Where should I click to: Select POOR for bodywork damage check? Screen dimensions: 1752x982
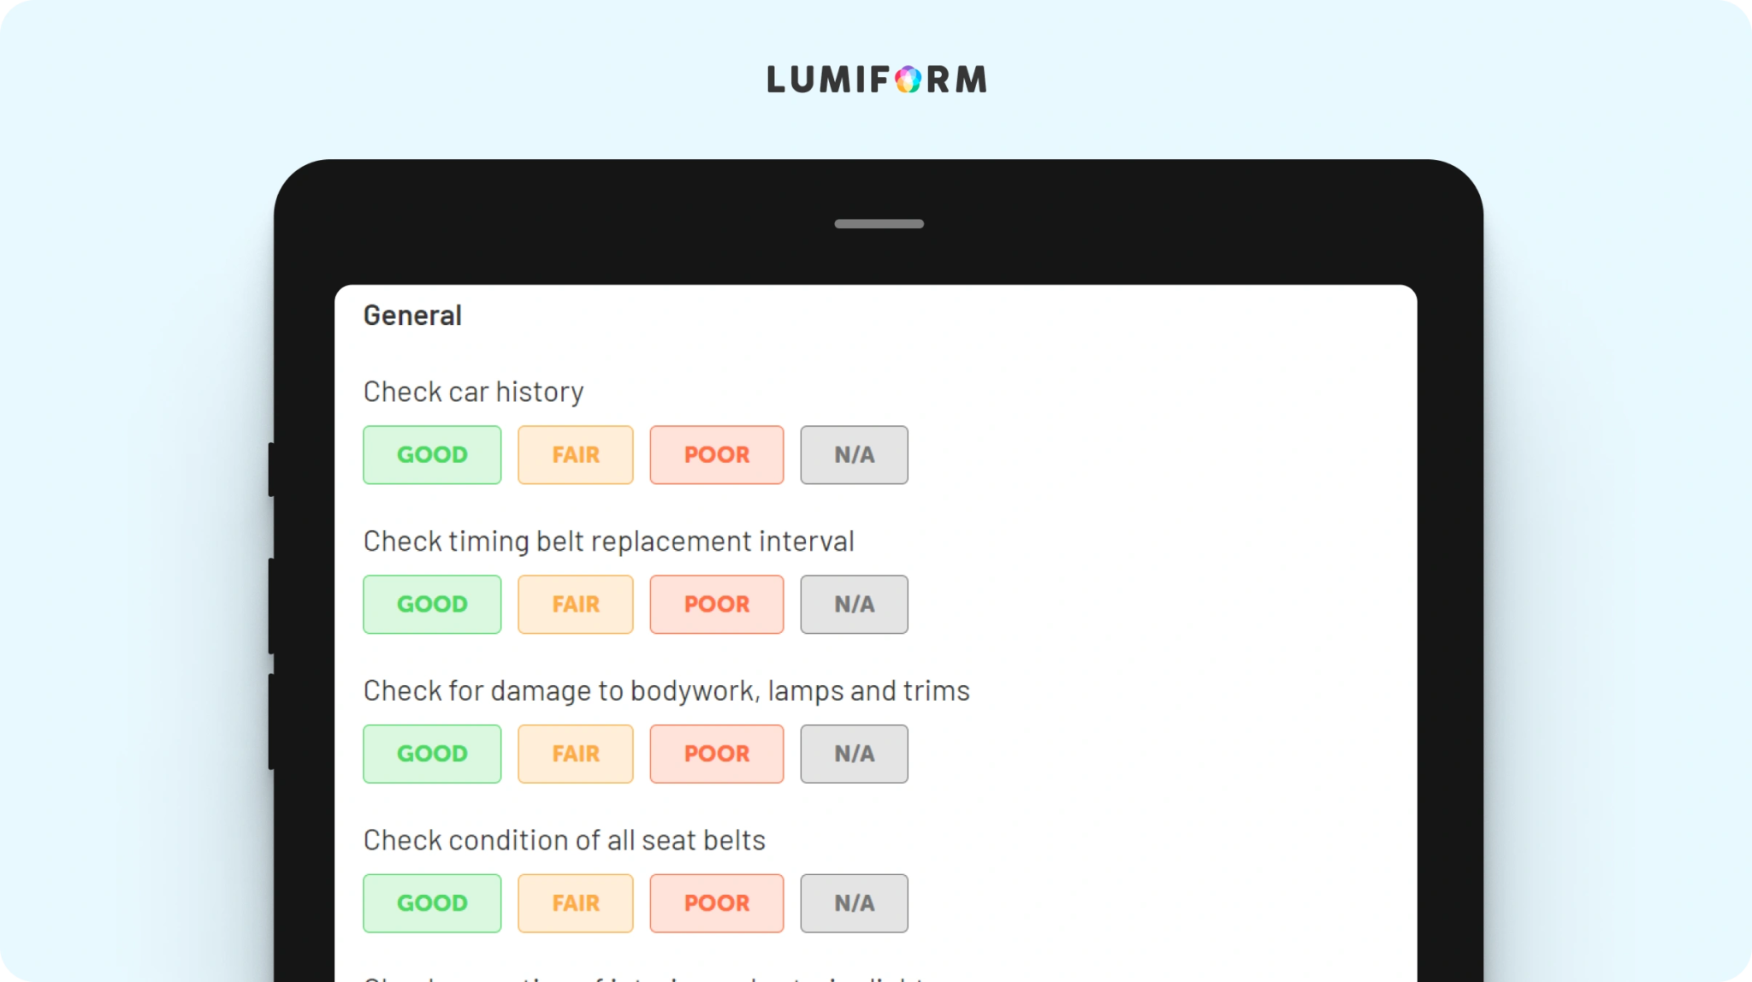tap(717, 754)
